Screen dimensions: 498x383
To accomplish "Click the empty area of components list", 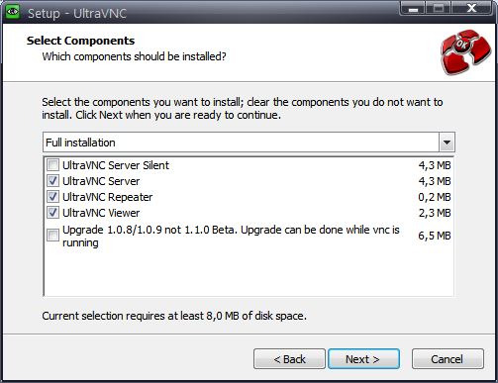I will coord(249,272).
